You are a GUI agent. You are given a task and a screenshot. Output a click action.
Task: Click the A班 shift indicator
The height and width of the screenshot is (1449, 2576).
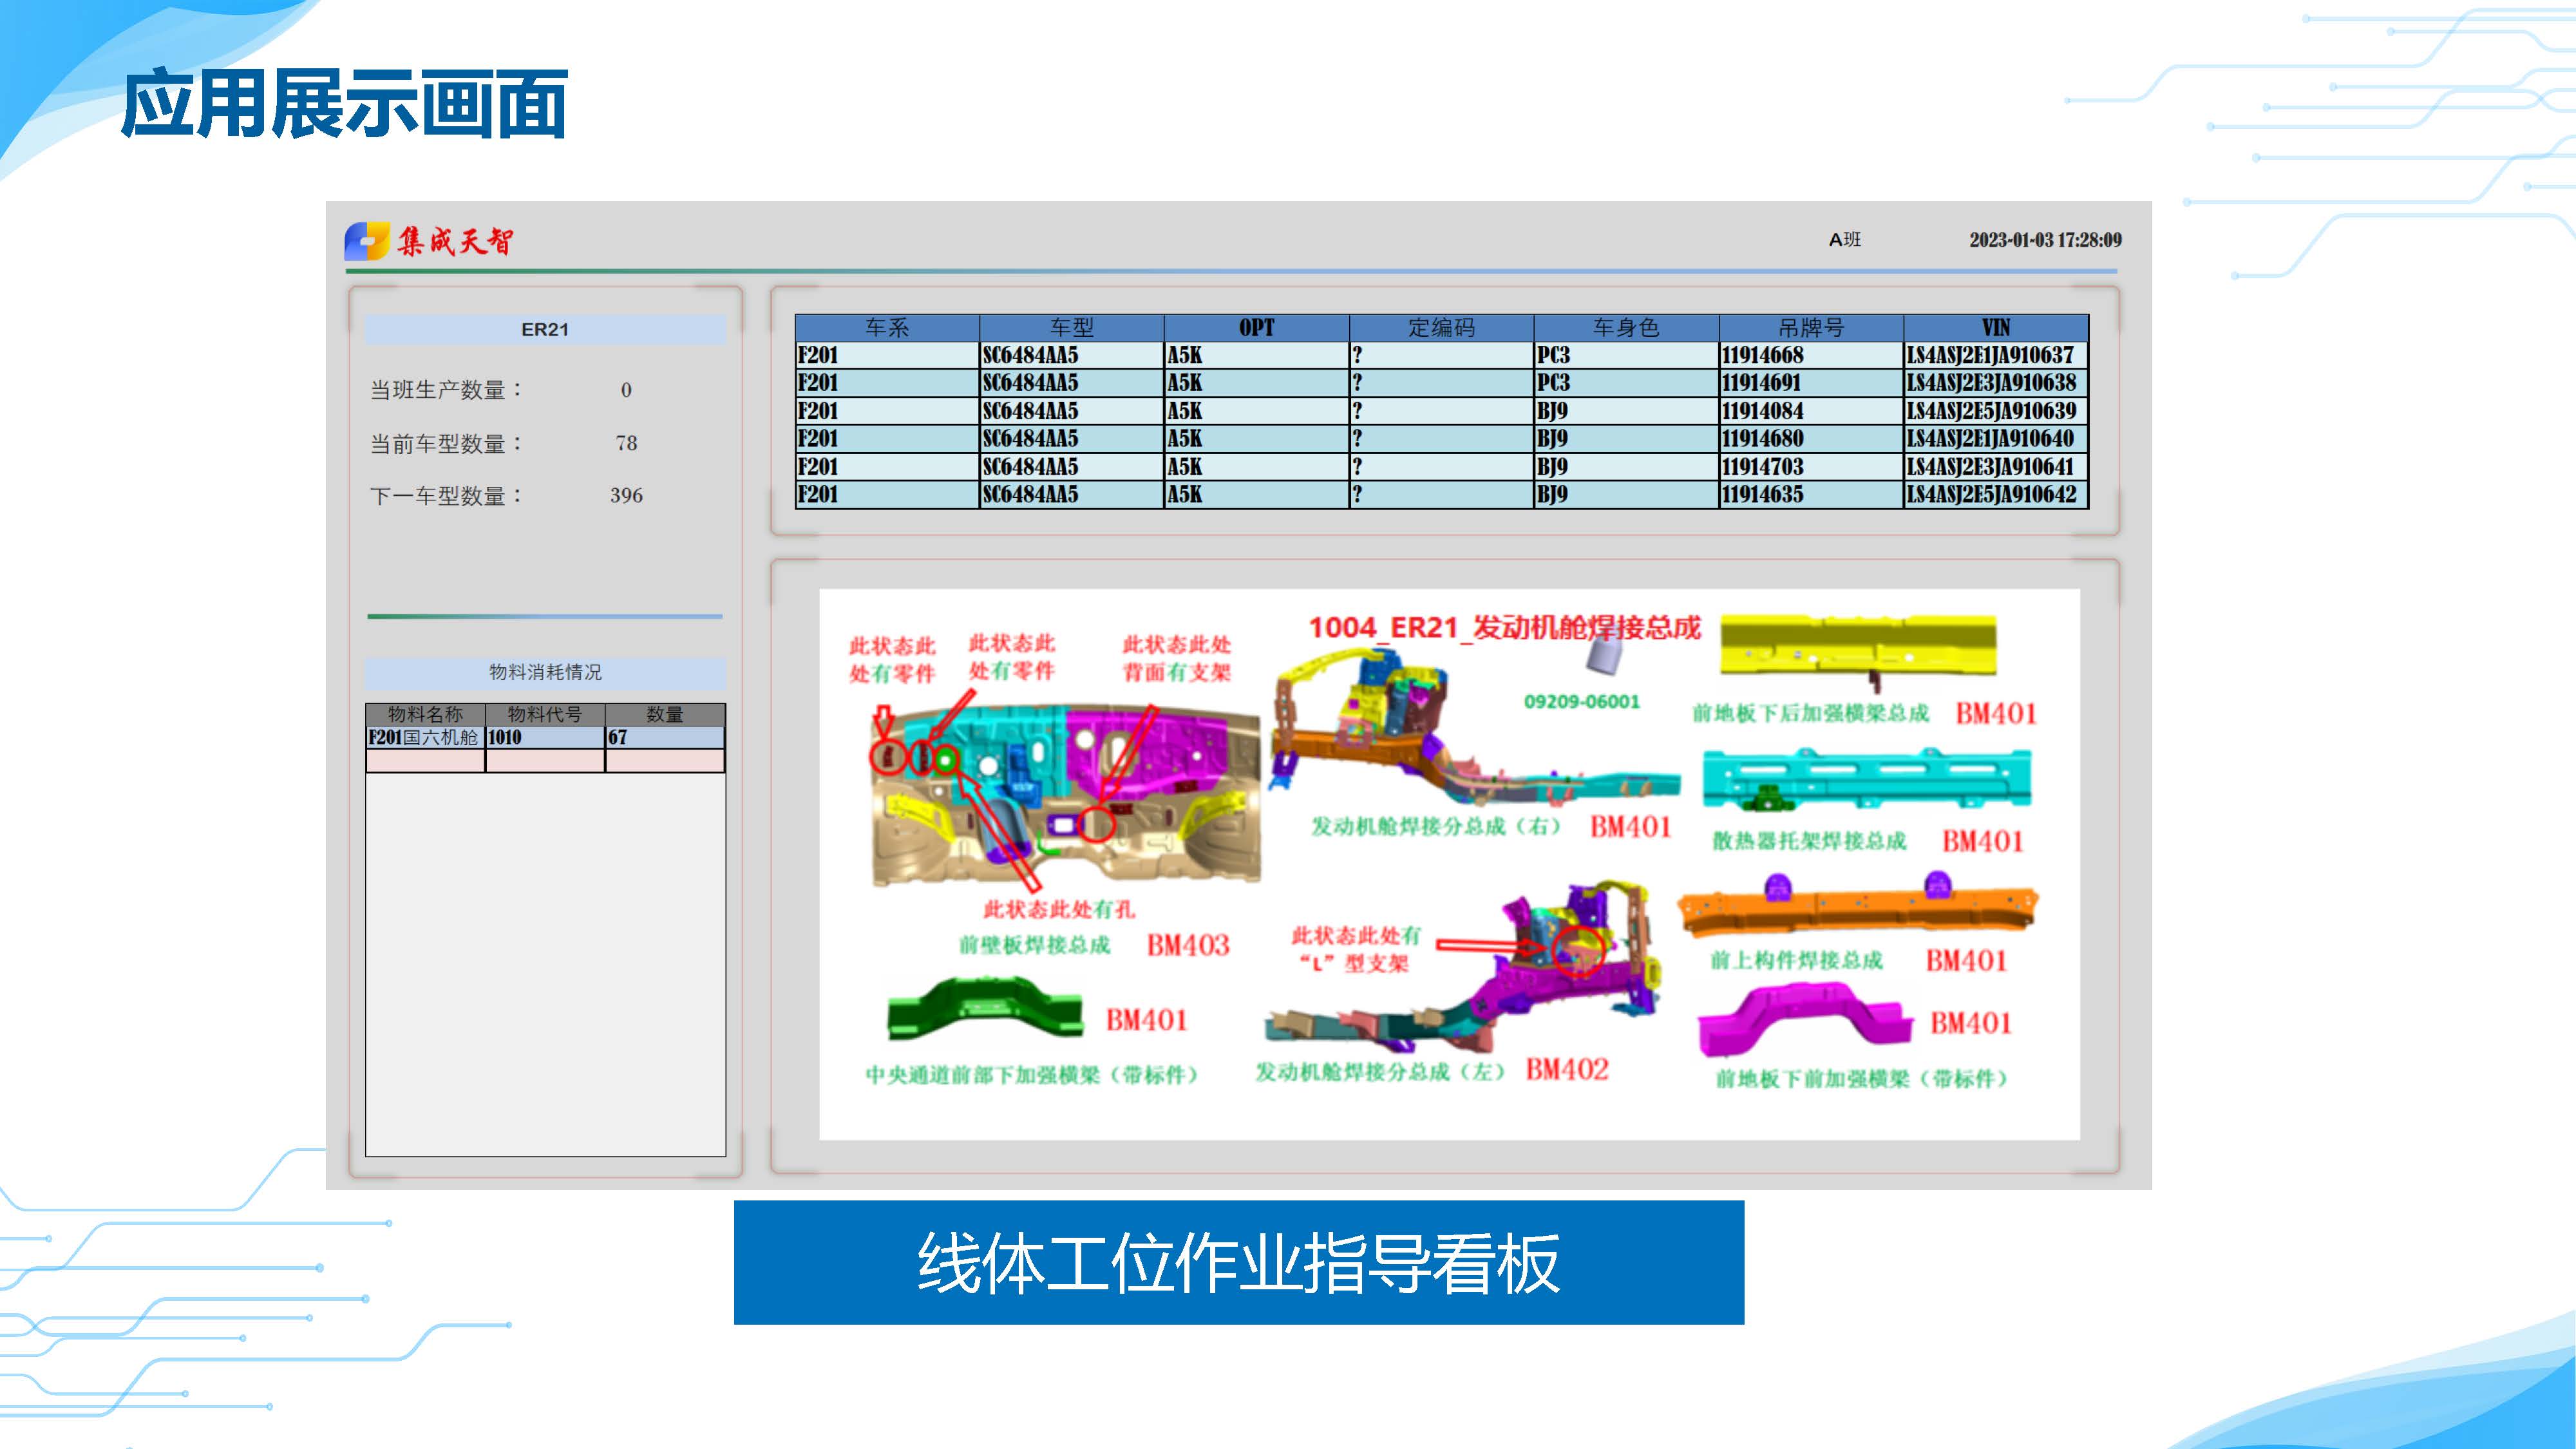[1844, 240]
